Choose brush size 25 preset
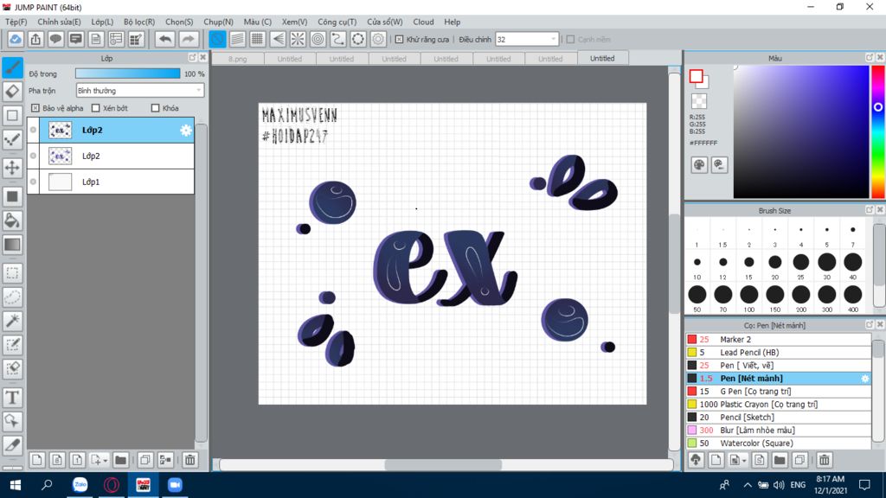Image resolution: width=886 pixels, height=498 pixels. (x=800, y=266)
